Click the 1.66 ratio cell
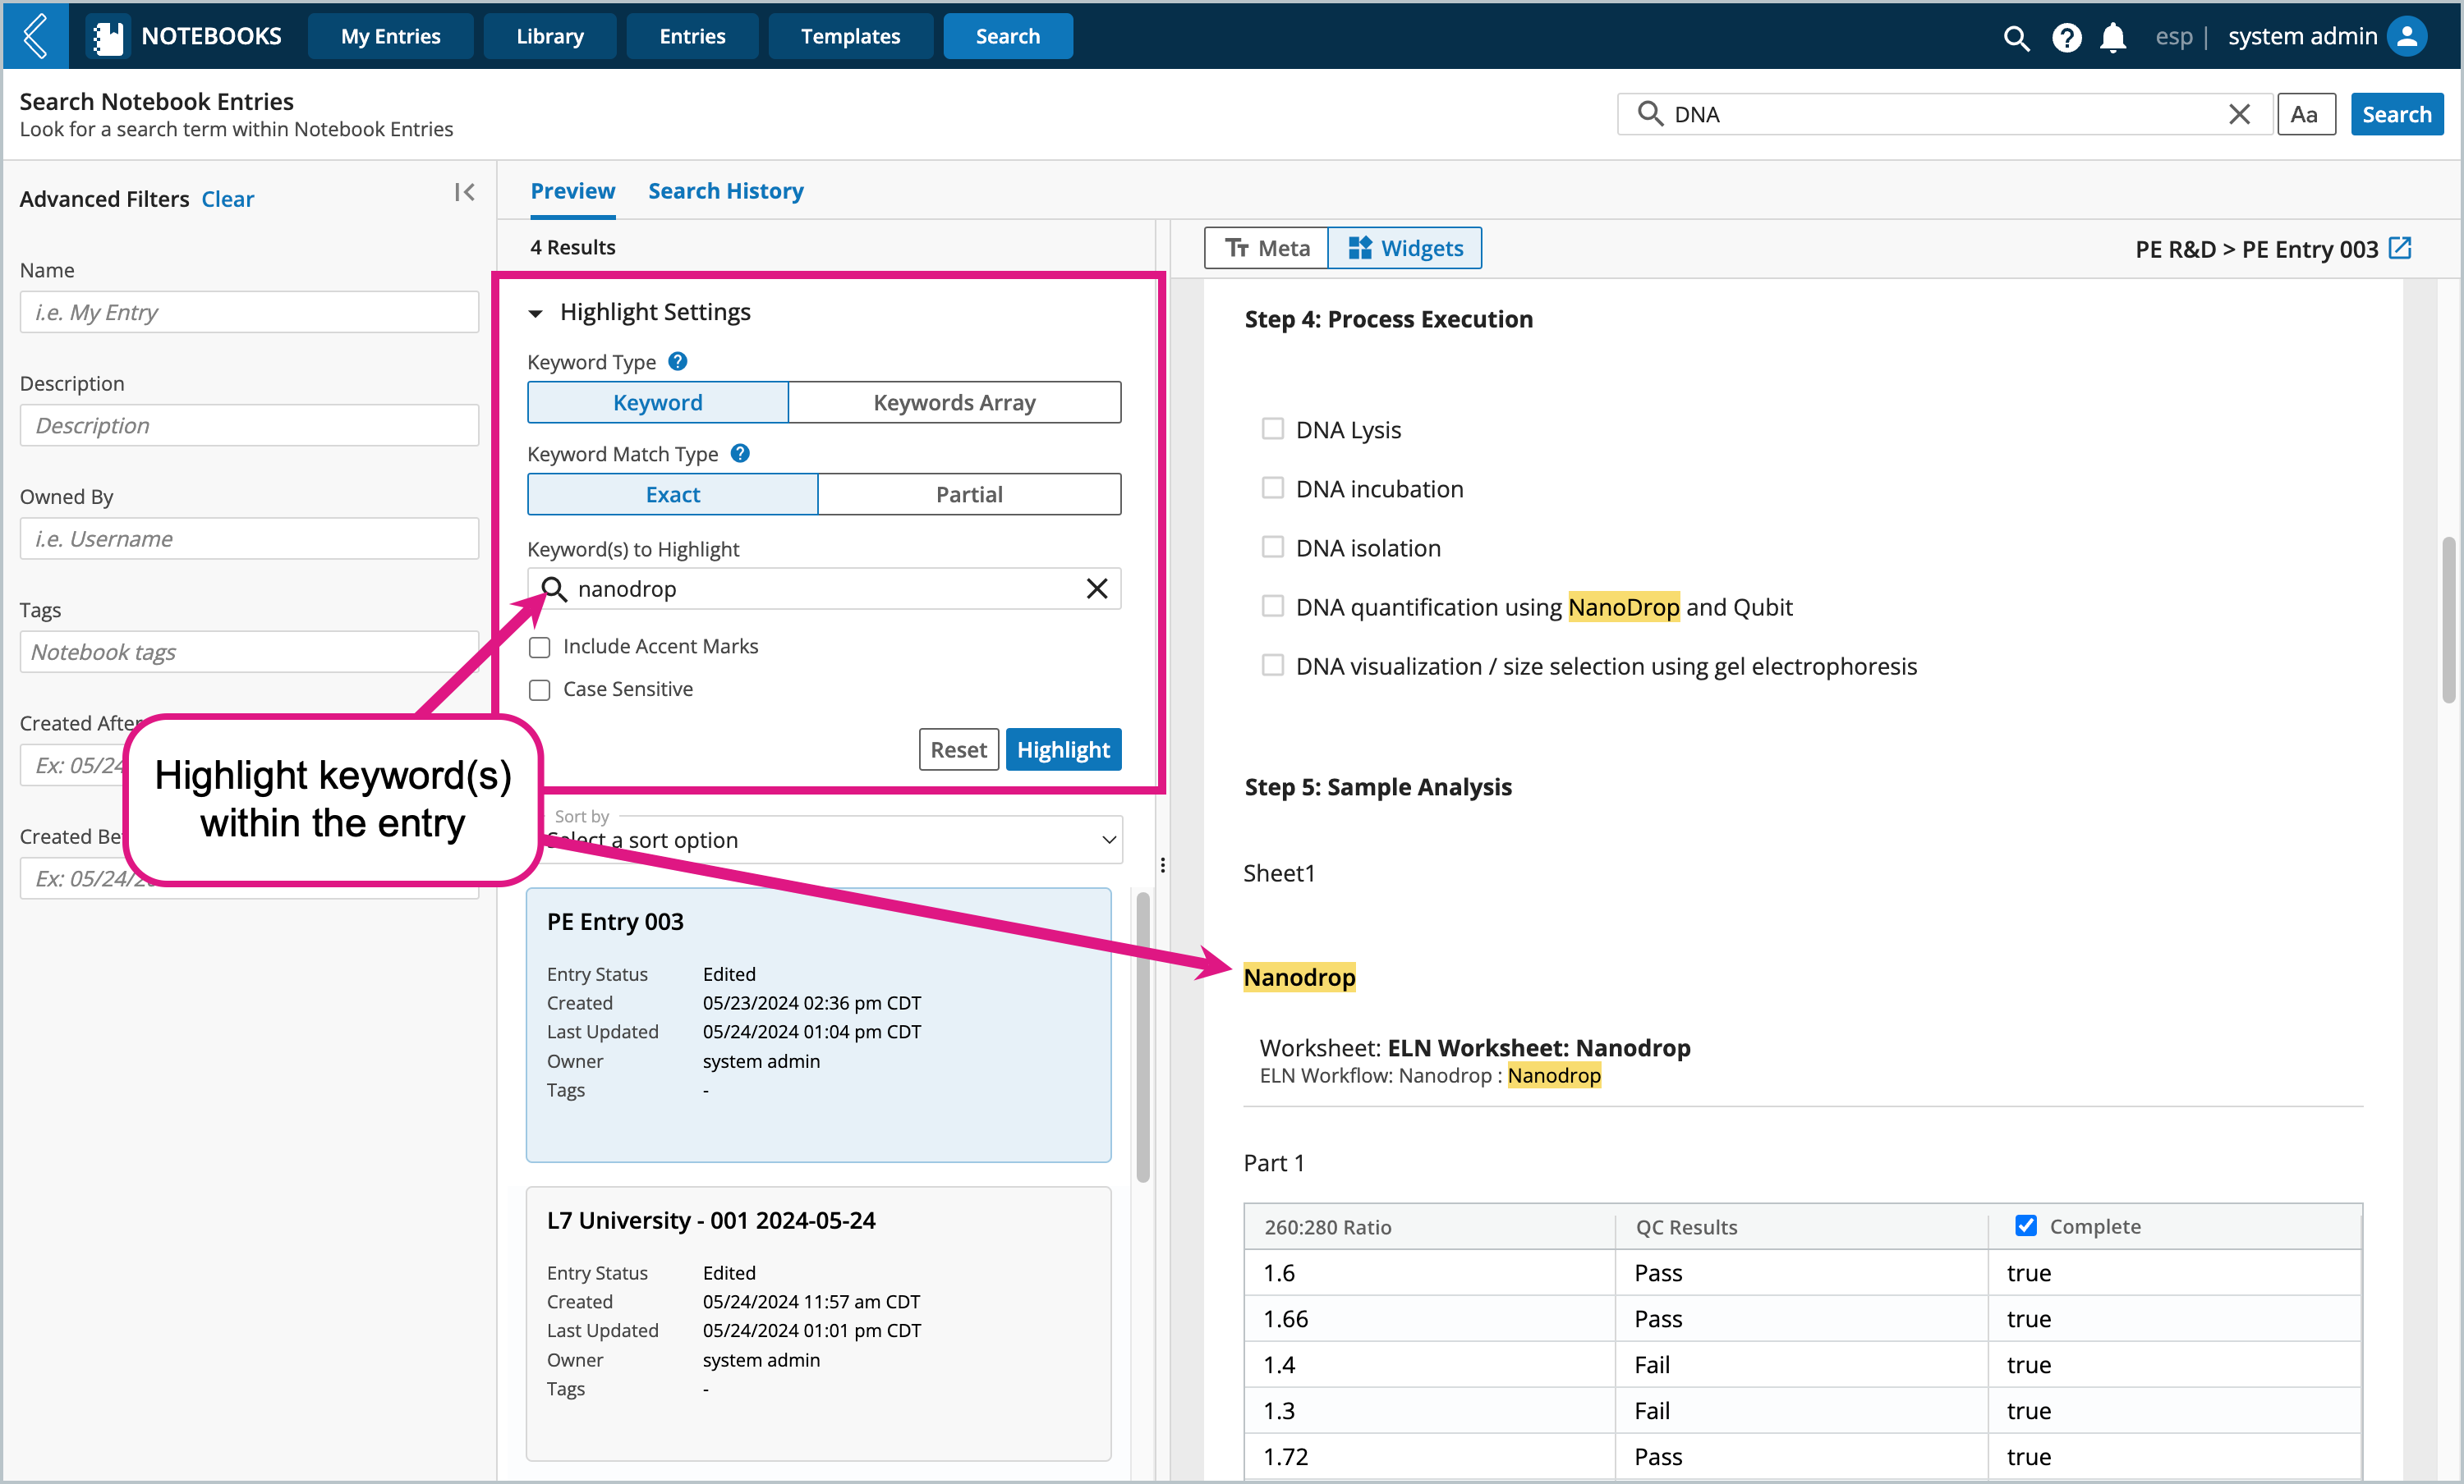 1430,1318
